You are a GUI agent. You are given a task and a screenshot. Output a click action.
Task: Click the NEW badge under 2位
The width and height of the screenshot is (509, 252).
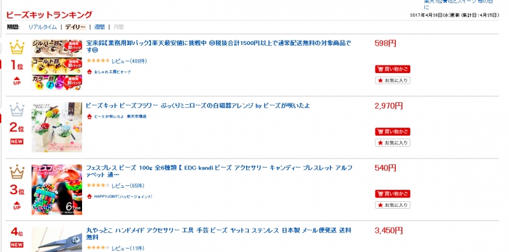[x=17, y=142]
